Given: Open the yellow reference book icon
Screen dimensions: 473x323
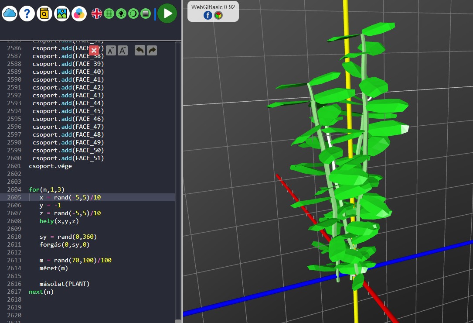Looking at the screenshot, I should click(44, 14).
